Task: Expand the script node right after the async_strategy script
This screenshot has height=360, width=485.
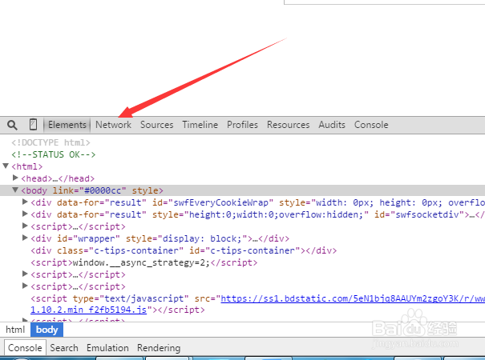Action: (x=25, y=274)
